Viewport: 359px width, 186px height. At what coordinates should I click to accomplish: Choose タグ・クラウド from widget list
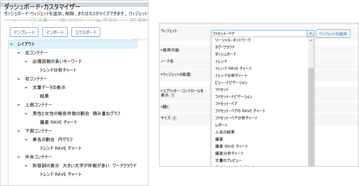tap(225, 47)
